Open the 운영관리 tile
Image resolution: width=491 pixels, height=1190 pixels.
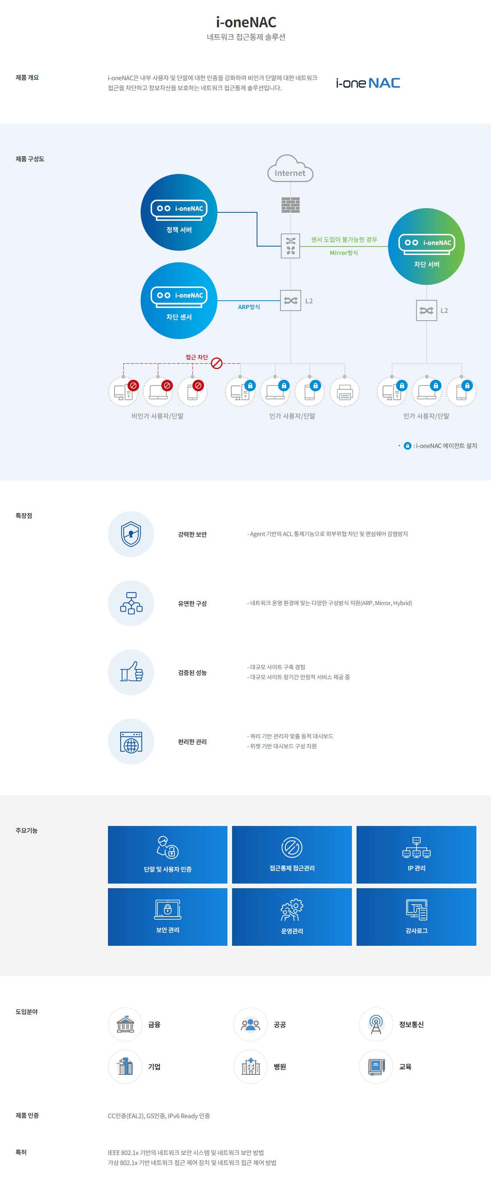pos(292,917)
